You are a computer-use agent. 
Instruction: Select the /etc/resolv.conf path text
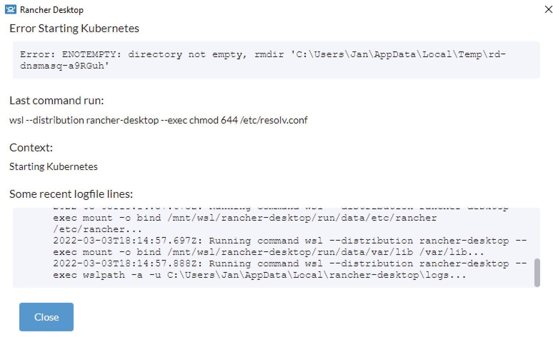click(274, 120)
